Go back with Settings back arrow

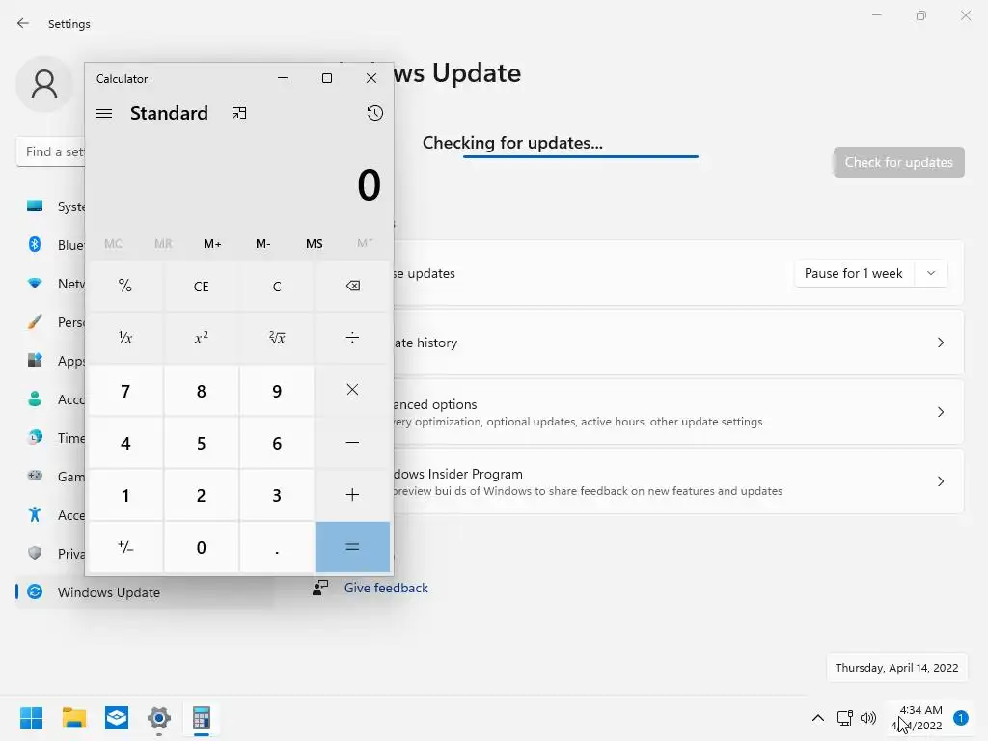click(x=23, y=23)
